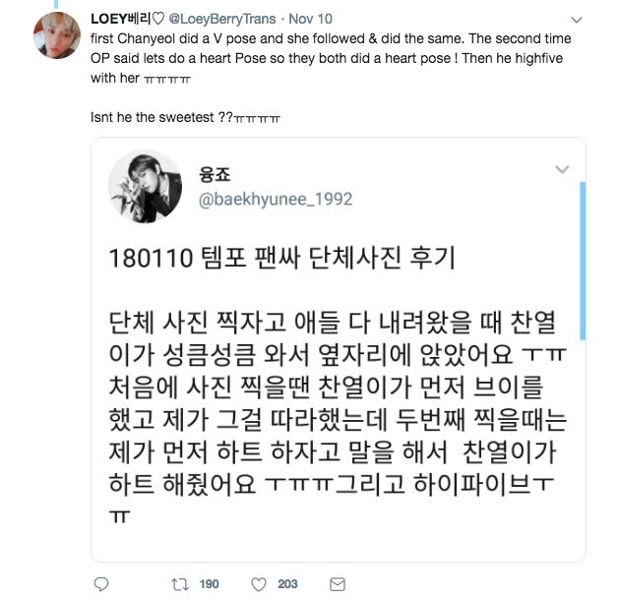619x599 pixels.
Task: Click the blue vertical scrollbar in quoted image
Action: click(x=583, y=261)
